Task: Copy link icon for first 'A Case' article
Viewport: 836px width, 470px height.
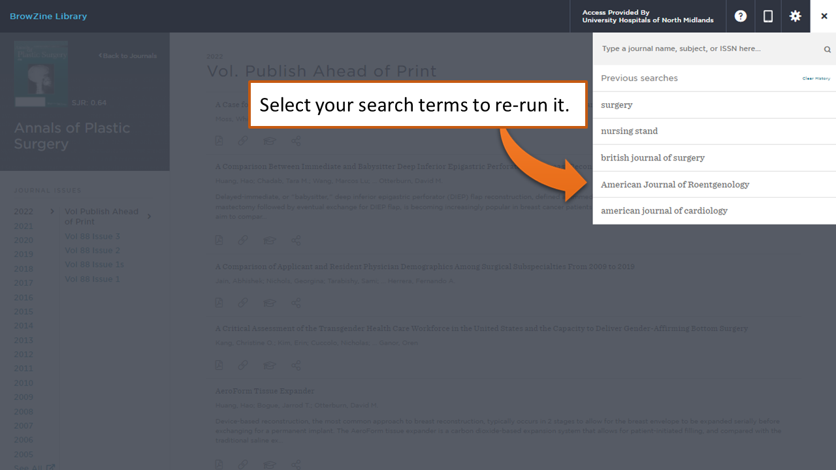Action: (242, 141)
